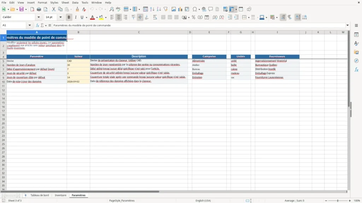Open the Name Box dropdown
The width and height of the screenshot is (362, 203).
(30, 25)
